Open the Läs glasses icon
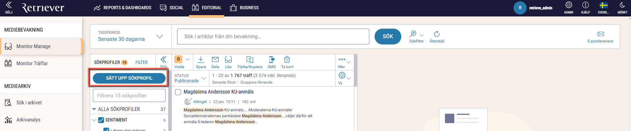 [x=228, y=60]
